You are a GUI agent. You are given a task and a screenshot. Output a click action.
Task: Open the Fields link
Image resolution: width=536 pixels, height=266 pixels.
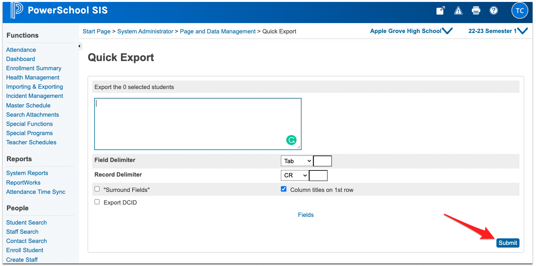click(305, 215)
